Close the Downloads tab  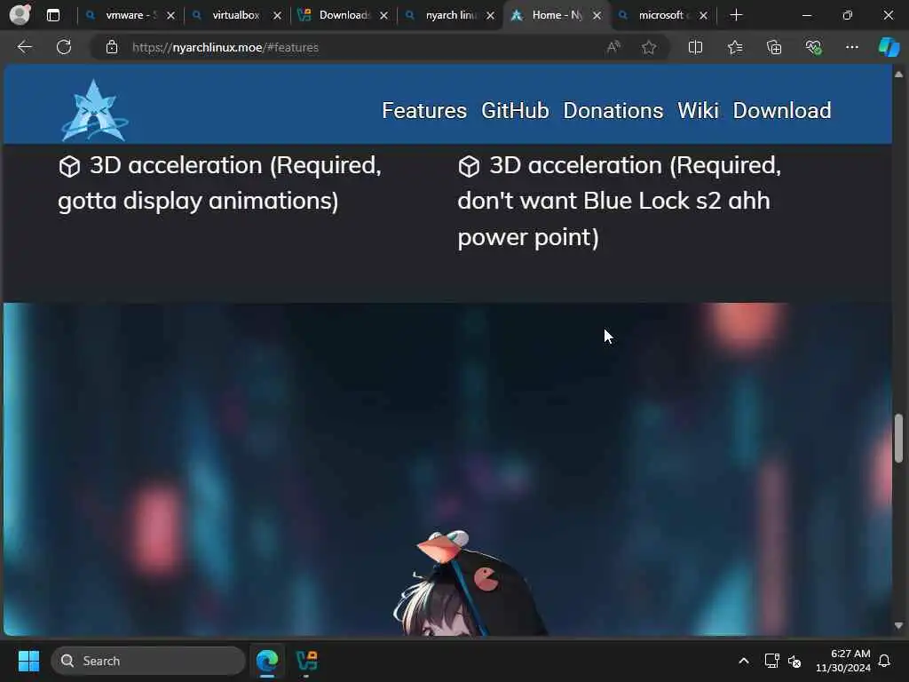pyautogui.click(x=383, y=16)
